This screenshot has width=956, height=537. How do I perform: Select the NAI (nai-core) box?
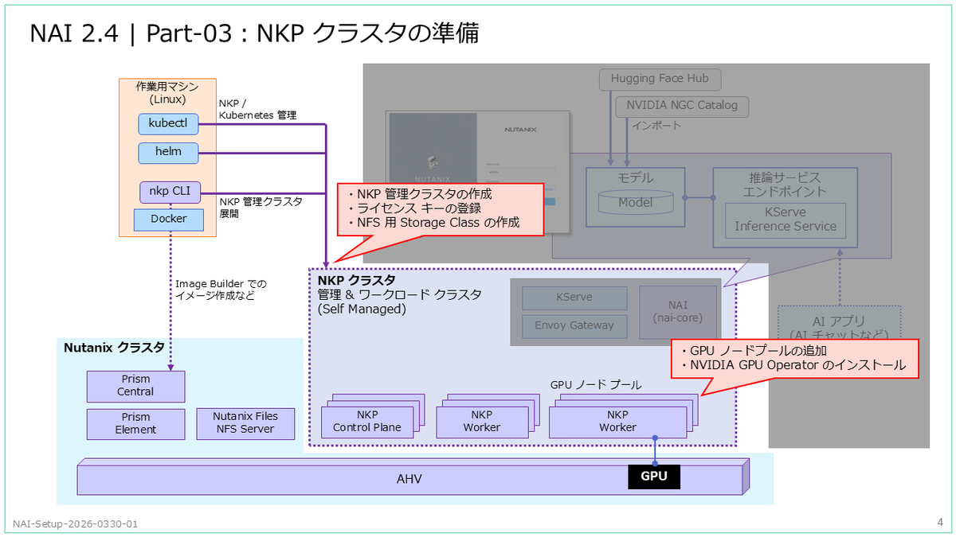point(679,312)
